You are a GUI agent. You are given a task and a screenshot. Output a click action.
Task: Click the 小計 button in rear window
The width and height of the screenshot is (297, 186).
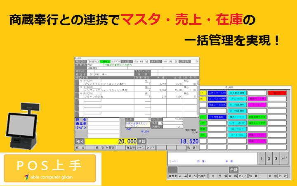[283, 176]
